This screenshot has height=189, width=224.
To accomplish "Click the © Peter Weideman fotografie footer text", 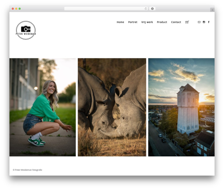I will click(27, 170).
